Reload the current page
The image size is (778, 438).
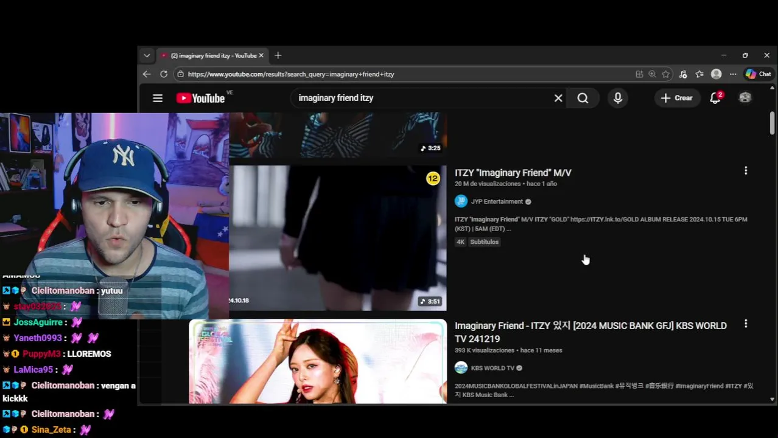pos(164,74)
